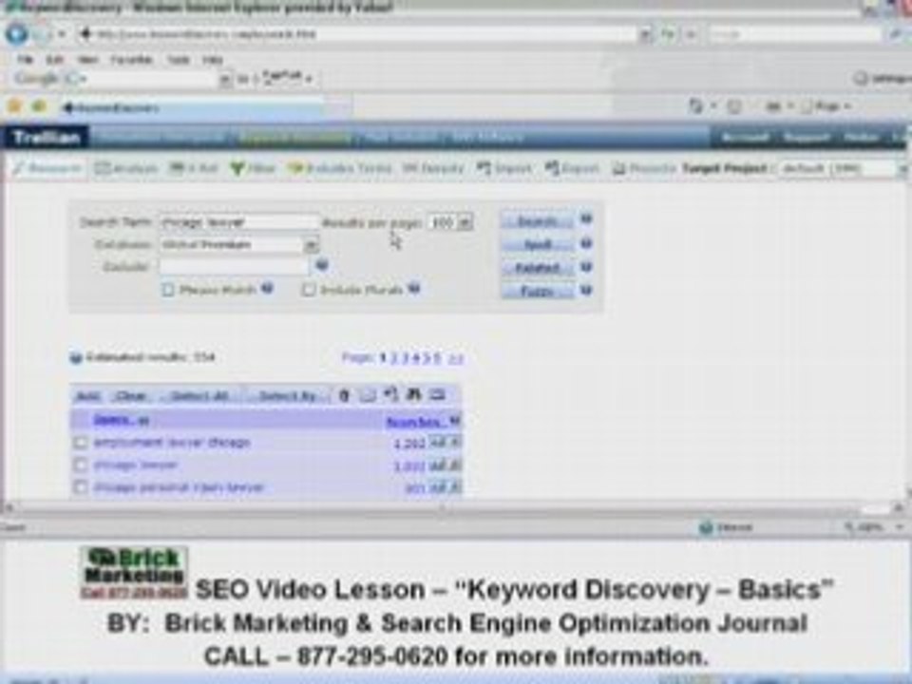
Task: Open the Research toolbar tab
Action: click(47, 169)
